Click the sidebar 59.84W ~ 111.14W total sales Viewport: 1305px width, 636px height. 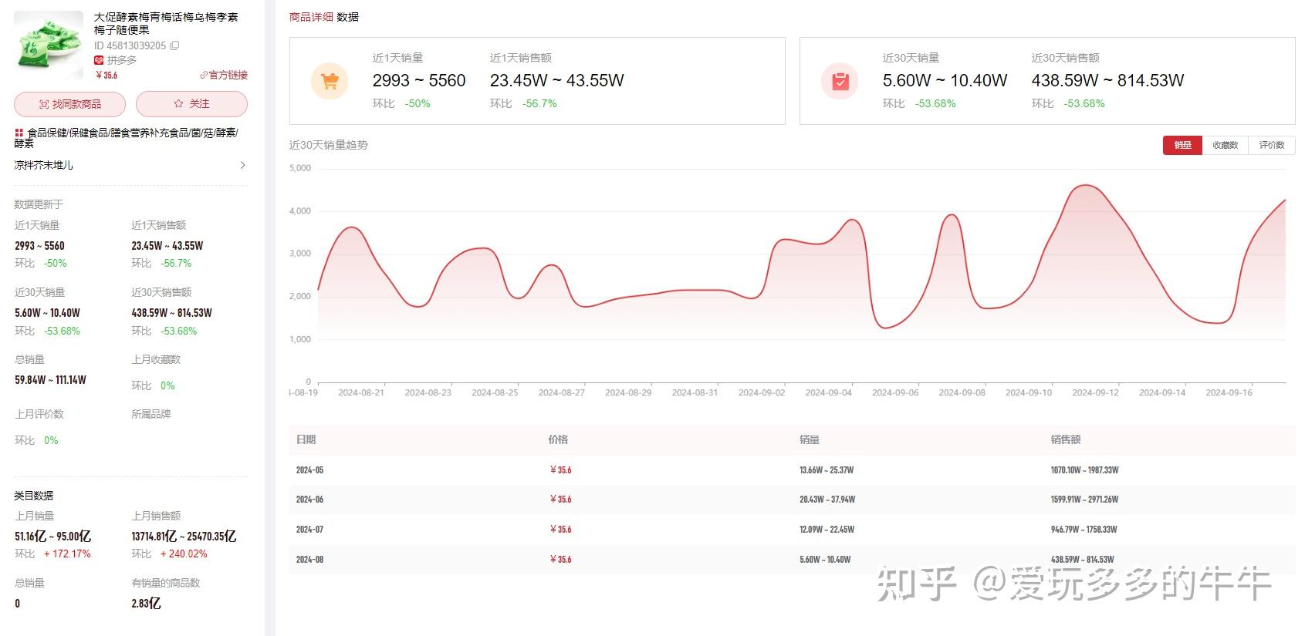pyautogui.click(x=50, y=380)
